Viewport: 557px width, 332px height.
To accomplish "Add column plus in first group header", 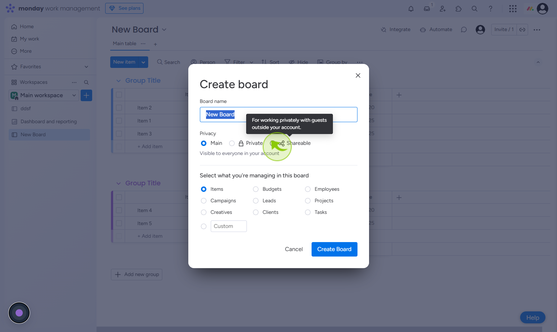I will tap(399, 95).
